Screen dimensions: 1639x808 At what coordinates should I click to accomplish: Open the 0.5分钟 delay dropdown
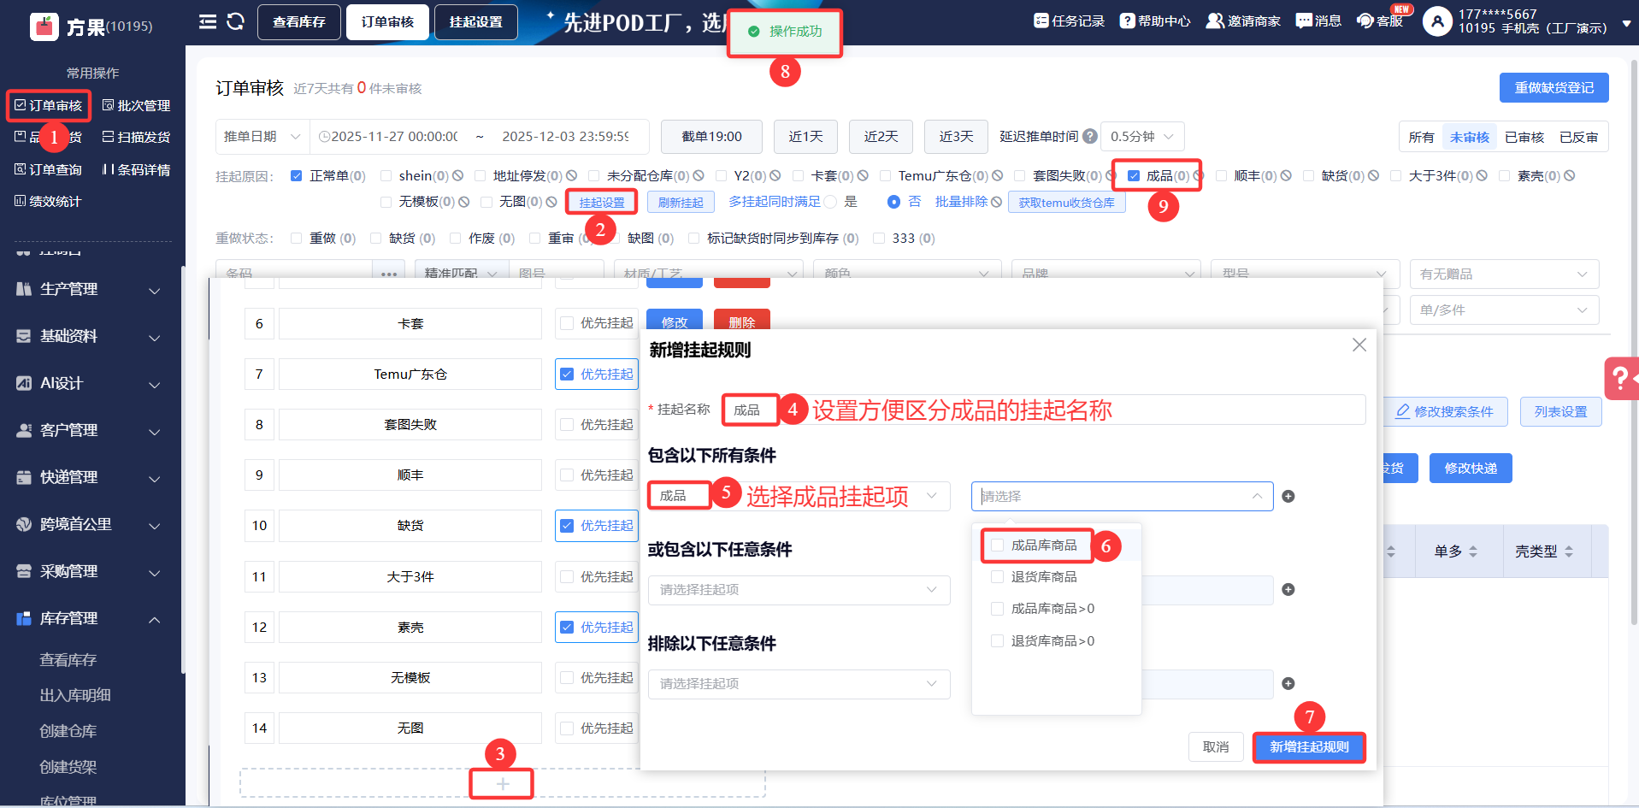[x=1141, y=137]
